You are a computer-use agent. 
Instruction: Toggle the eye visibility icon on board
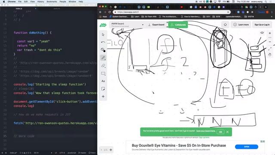262,33
